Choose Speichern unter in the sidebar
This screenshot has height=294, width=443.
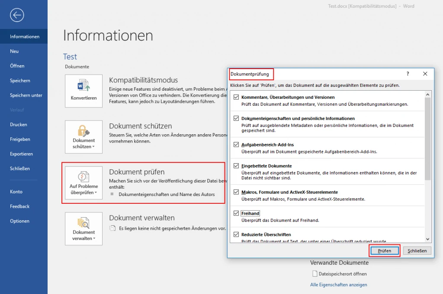point(24,95)
